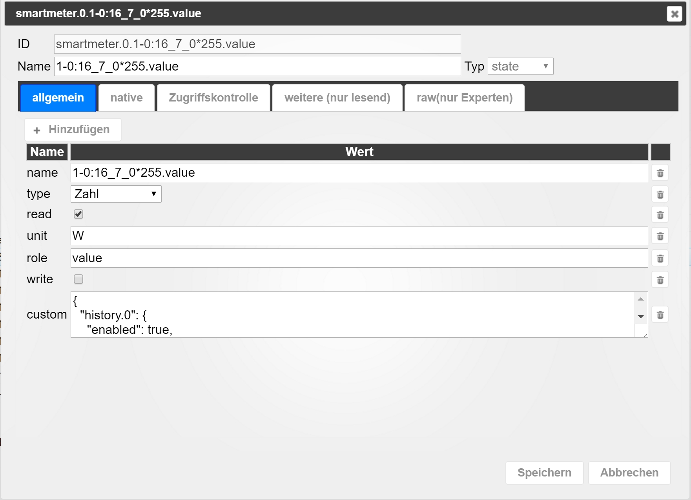Enable the write checkbox
Screen dimensions: 691x500
78,279
